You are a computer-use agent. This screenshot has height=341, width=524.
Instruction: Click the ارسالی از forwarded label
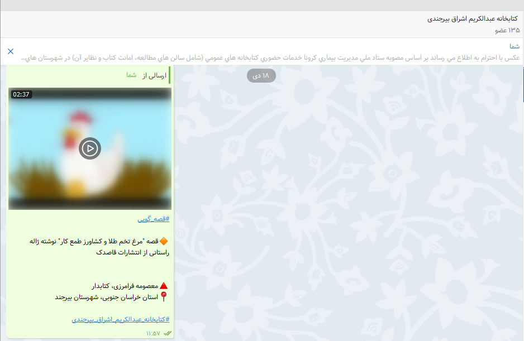click(x=154, y=75)
